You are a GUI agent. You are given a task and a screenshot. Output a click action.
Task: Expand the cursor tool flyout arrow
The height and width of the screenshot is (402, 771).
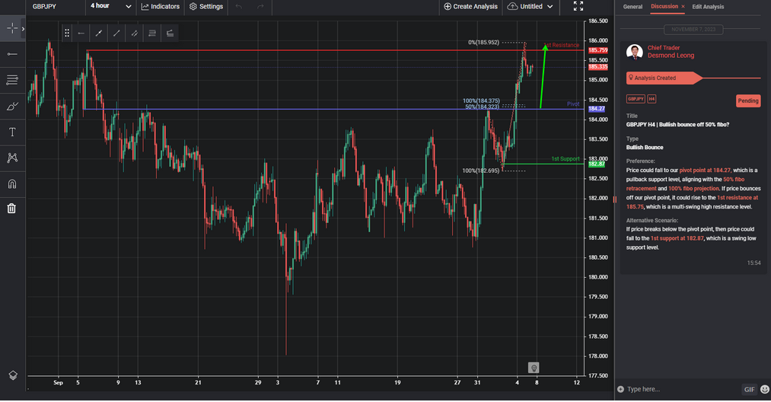(23, 28)
